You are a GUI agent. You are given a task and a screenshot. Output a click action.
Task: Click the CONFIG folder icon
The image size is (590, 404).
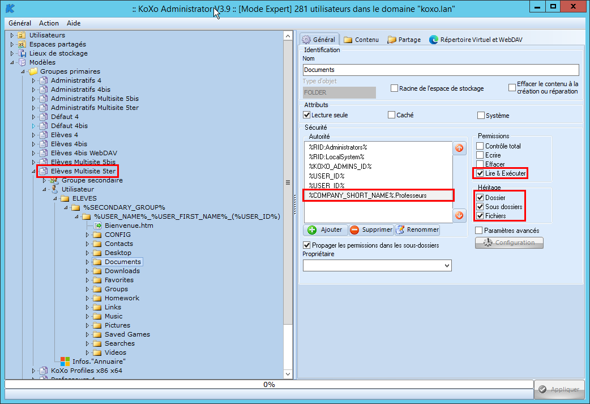pos(97,235)
